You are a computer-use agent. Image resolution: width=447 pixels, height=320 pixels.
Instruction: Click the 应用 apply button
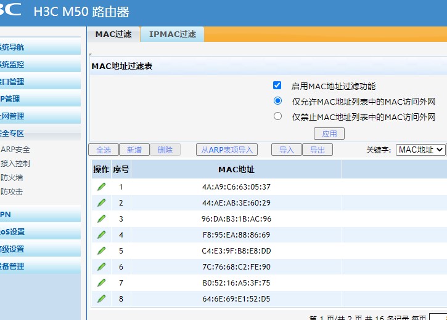(329, 134)
